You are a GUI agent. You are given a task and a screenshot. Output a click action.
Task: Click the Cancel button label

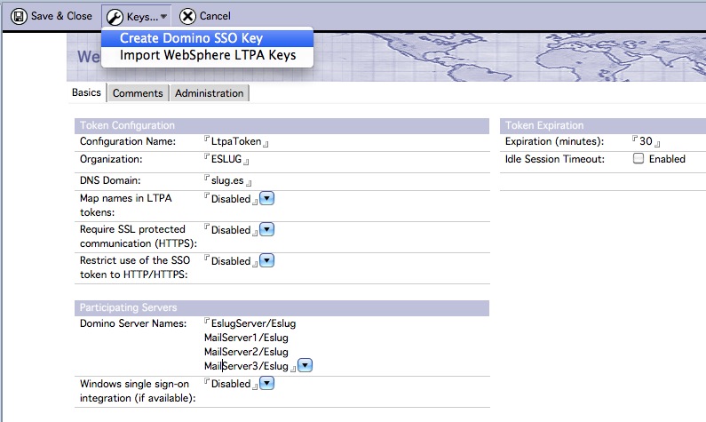[215, 16]
